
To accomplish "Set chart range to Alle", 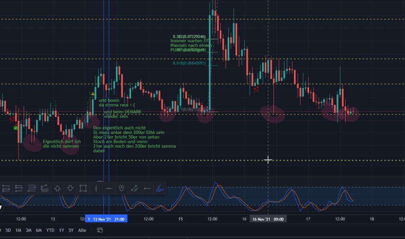I will 82,230.
